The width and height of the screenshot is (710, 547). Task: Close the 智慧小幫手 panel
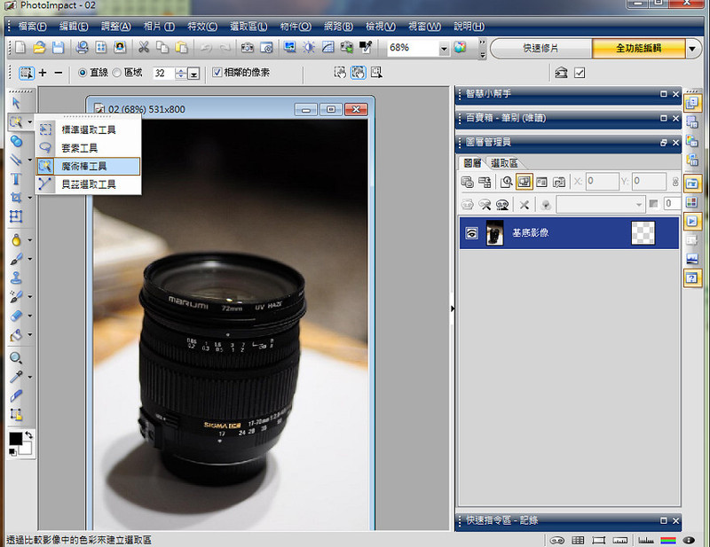(675, 94)
